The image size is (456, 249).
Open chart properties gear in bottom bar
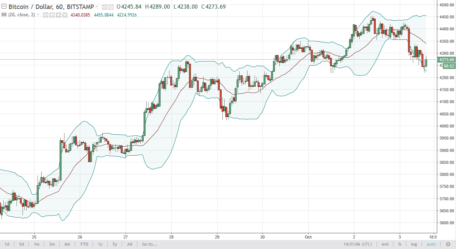click(448, 244)
